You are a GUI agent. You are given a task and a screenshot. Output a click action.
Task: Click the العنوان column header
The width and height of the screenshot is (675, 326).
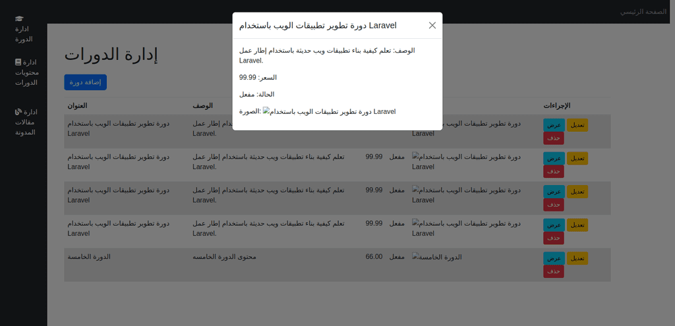click(78, 106)
